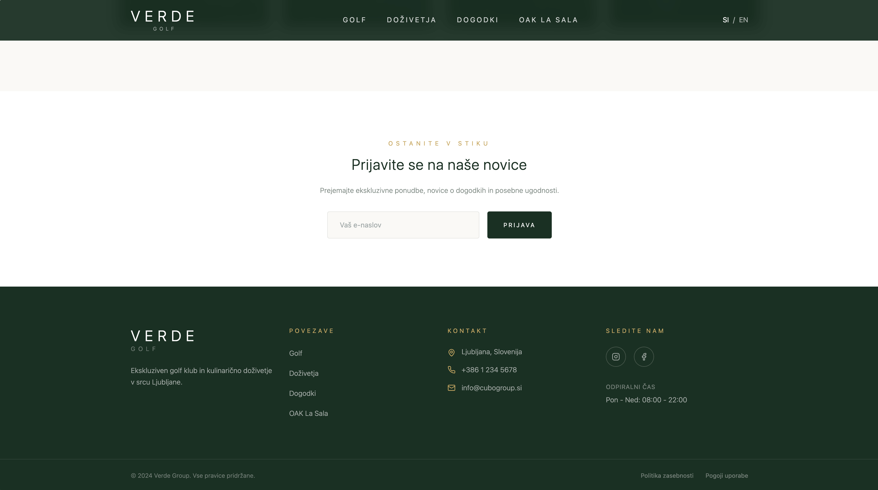Click the footer Verde Golf logo
The width and height of the screenshot is (878, 490).
point(163,340)
